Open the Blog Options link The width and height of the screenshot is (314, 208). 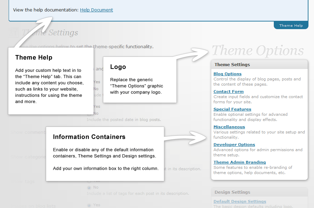pyautogui.click(x=227, y=74)
